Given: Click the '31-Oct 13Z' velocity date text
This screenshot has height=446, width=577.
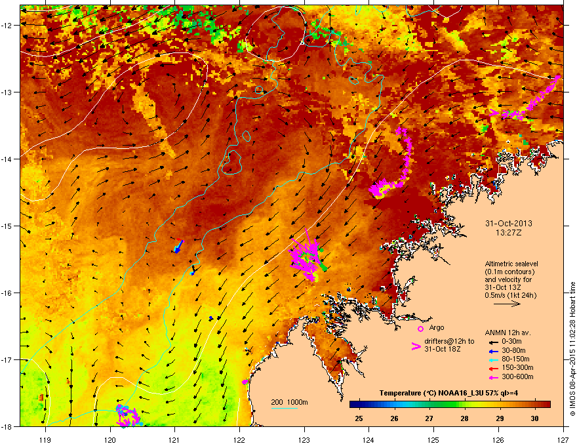Looking at the screenshot, I should pyautogui.click(x=503, y=287).
